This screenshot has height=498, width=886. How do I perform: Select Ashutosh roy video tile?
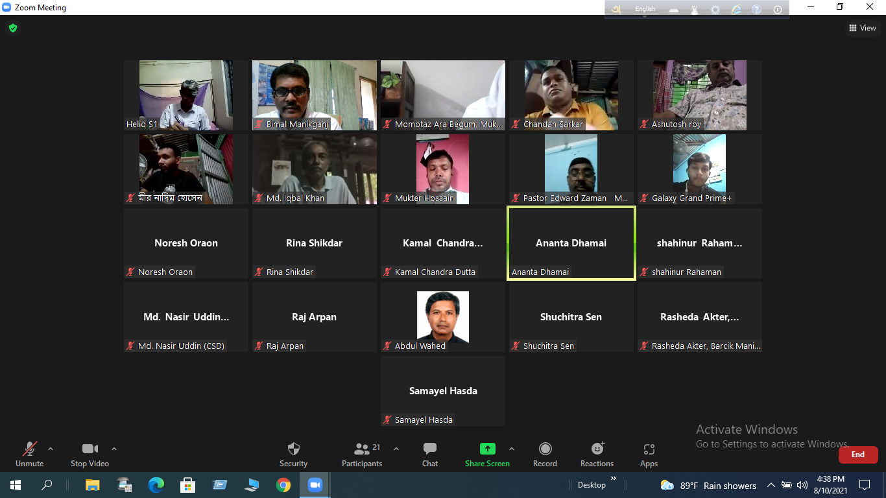tap(700, 95)
